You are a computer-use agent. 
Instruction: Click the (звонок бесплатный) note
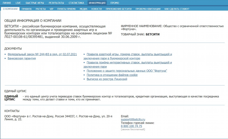click(x=133, y=129)
